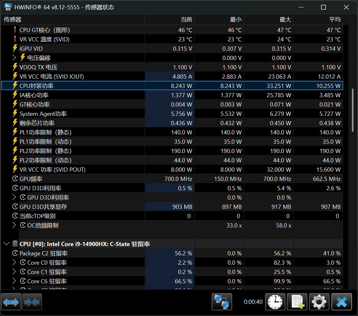The height and width of the screenshot is (316, 358).
Task: Select the PL1功率限制 (静态) row
Action: 172,132
